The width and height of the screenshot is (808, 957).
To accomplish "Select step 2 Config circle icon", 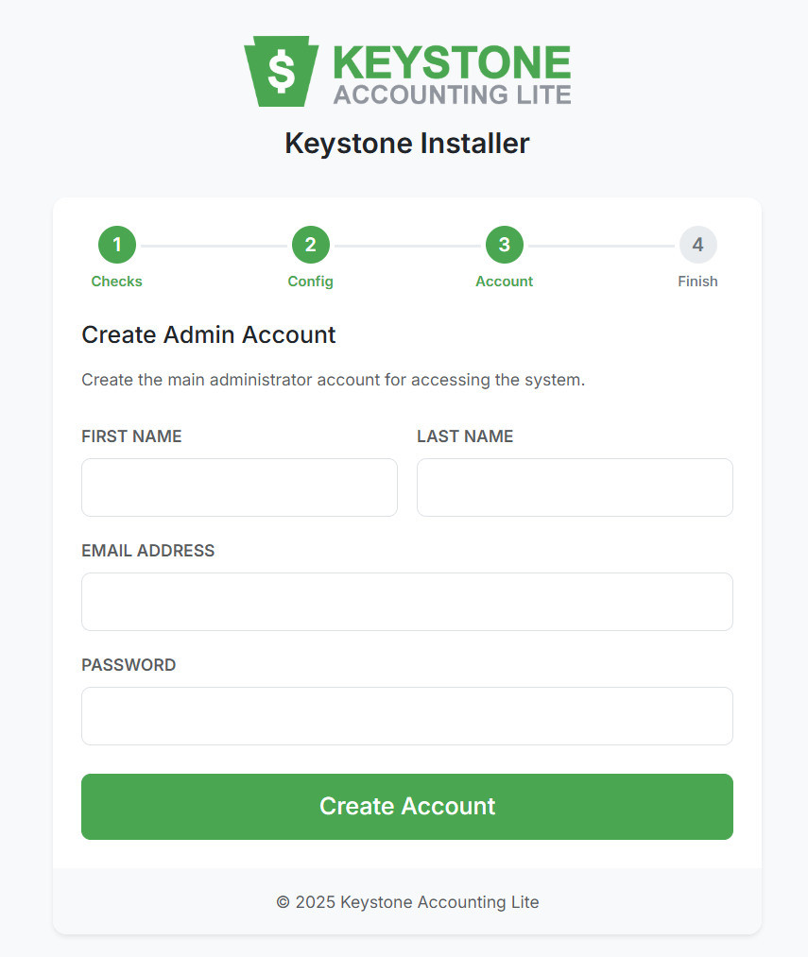I will coord(310,244).
